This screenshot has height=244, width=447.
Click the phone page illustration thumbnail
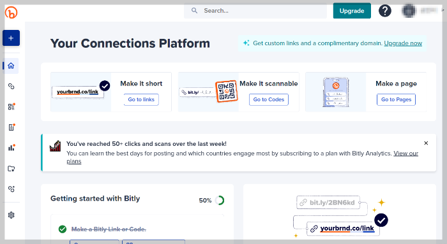[335, 92]
